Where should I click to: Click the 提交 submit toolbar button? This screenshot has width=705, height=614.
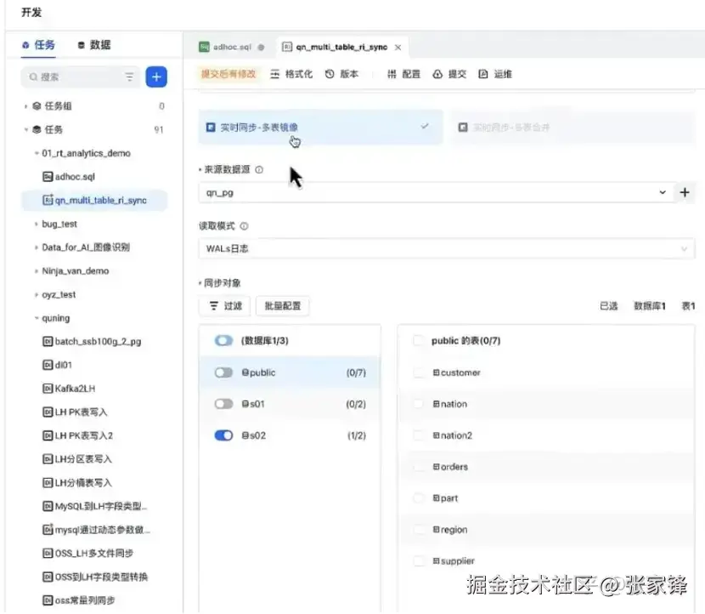[449, 74]
